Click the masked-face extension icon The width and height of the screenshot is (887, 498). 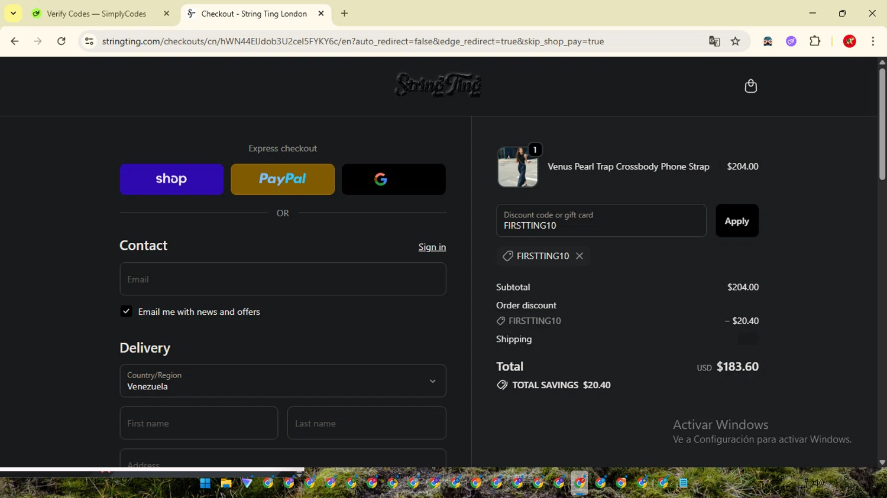pos(768,41)
